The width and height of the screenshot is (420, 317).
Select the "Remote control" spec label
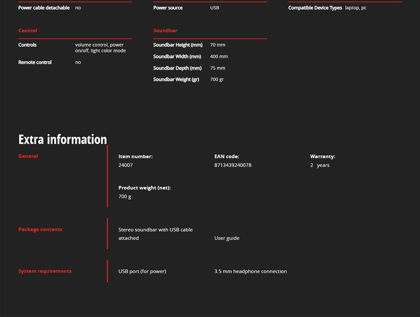click(x=35, y=62)
